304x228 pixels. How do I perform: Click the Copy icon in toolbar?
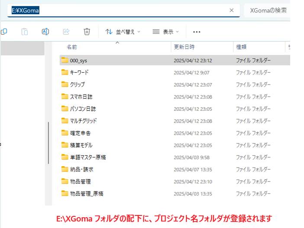pos(4,32)
